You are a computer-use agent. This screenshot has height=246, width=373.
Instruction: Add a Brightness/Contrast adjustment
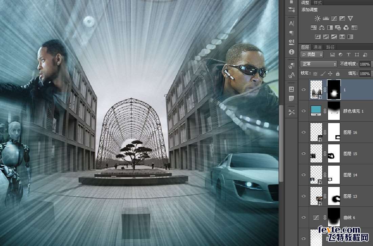tap(317, 19)
